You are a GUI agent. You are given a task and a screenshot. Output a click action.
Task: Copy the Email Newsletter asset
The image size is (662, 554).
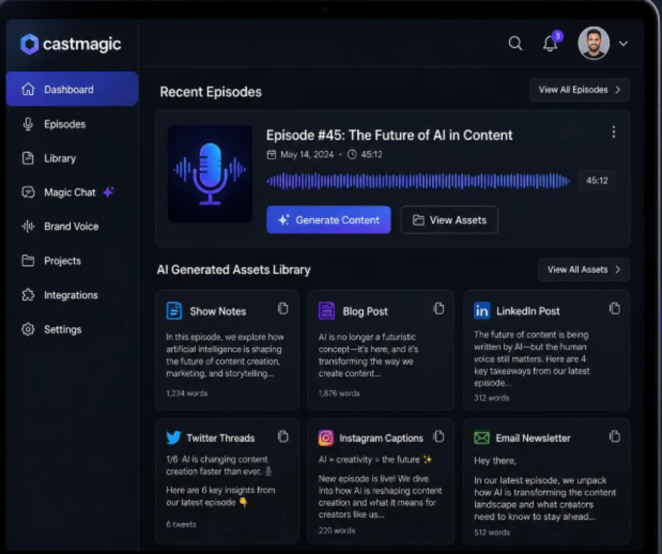tap(615, 436)
